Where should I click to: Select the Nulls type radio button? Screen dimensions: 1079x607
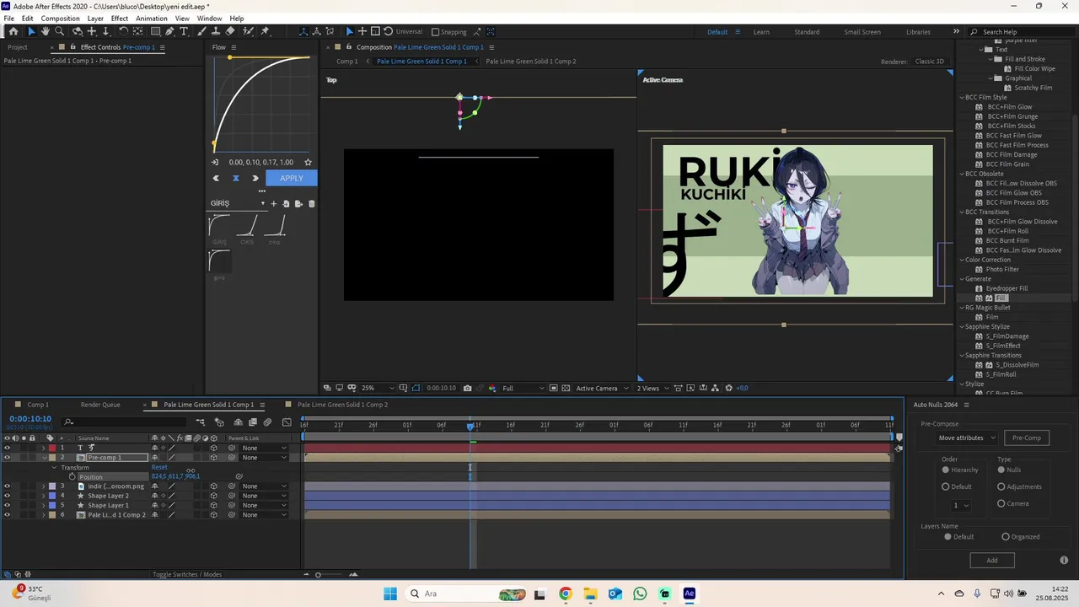[x=1001, y=470]
